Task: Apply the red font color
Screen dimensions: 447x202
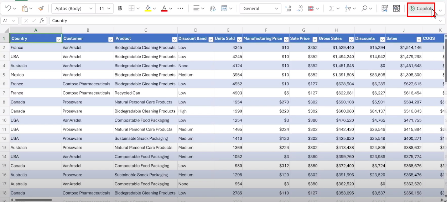Action: (x=164, y=8)
